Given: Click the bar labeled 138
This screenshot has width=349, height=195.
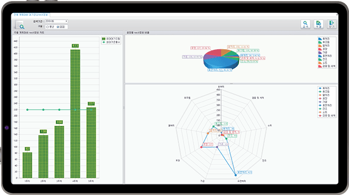Looking at the screenshot, I should pos(43,156).
